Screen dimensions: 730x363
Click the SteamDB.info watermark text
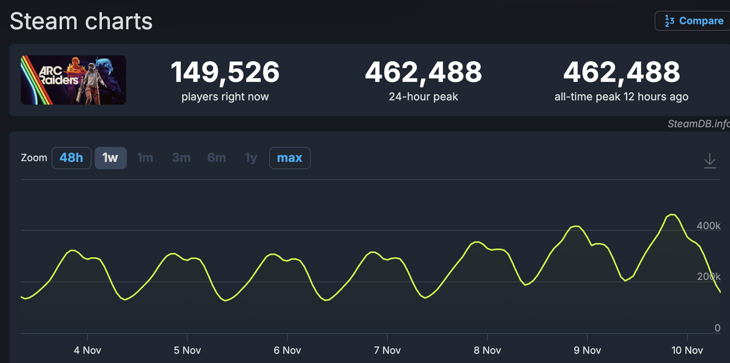pyautogui.click(x=698, y=124)
